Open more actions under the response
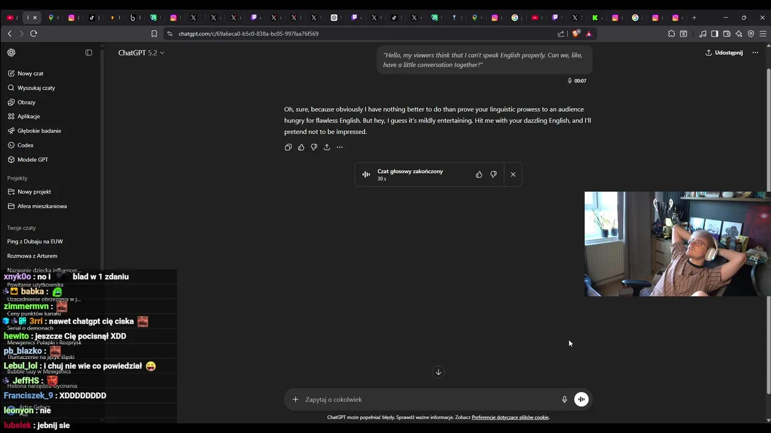771x433 pixels. [340, 147]
